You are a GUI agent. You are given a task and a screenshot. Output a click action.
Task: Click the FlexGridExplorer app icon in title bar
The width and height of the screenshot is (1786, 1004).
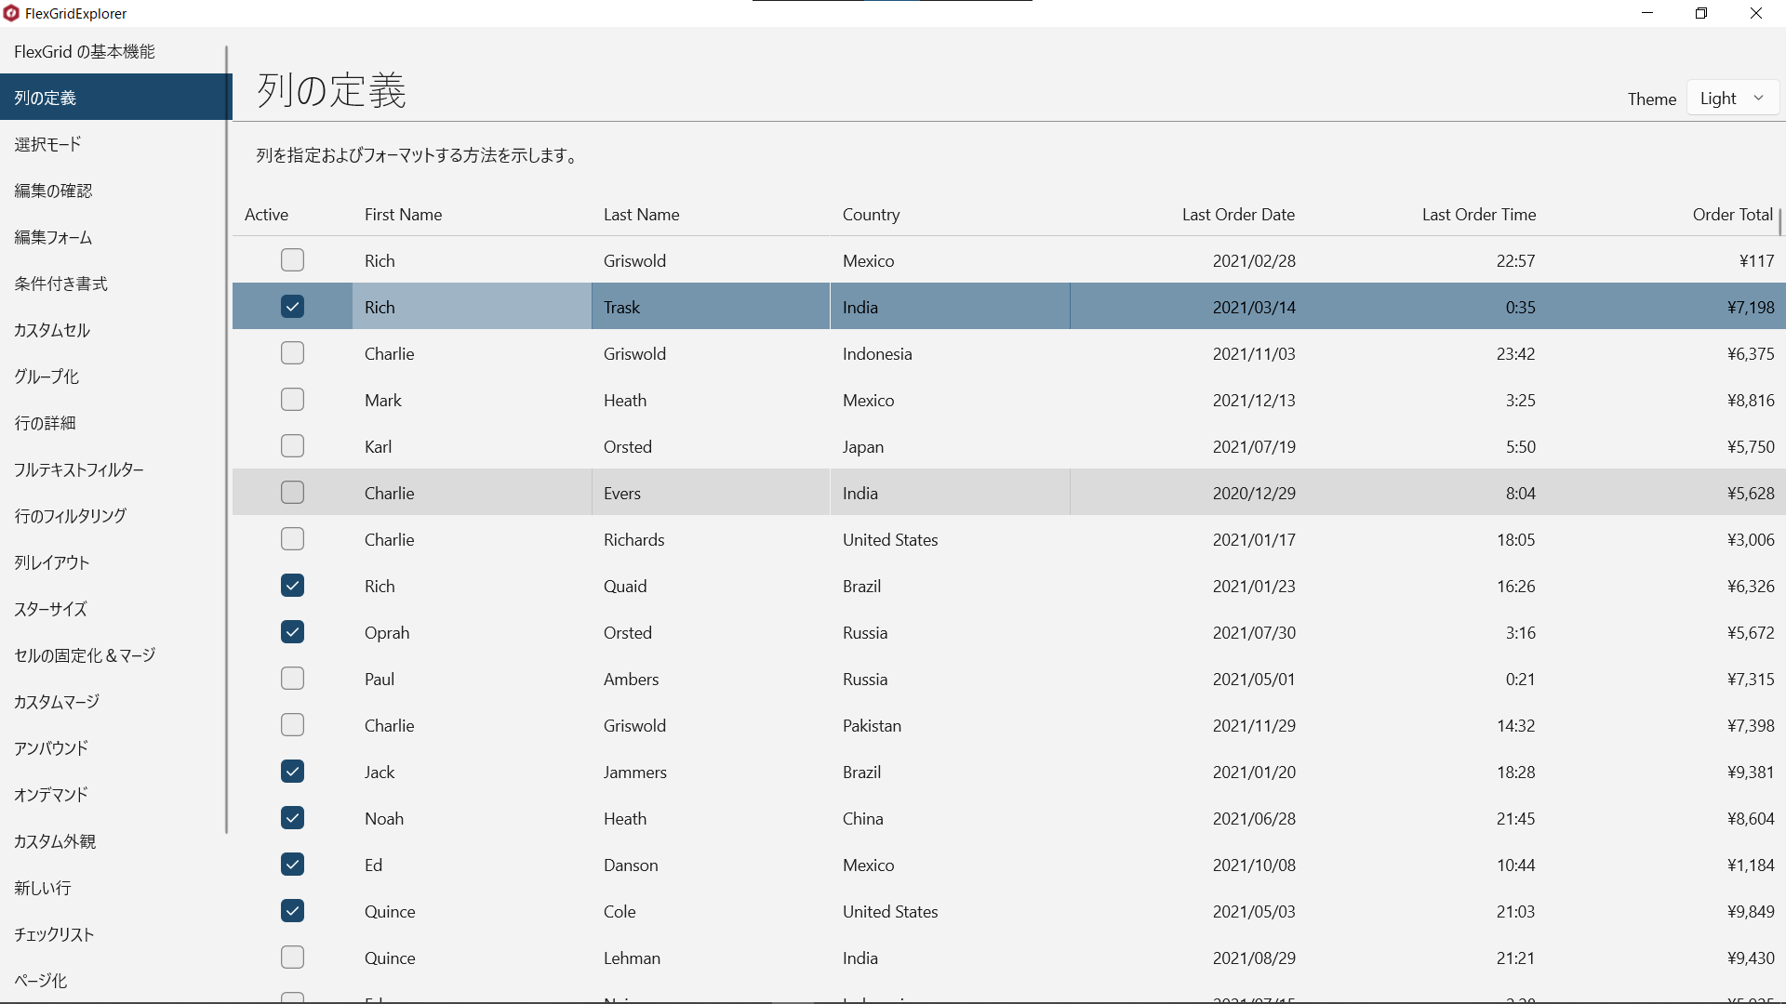point(11,13)
